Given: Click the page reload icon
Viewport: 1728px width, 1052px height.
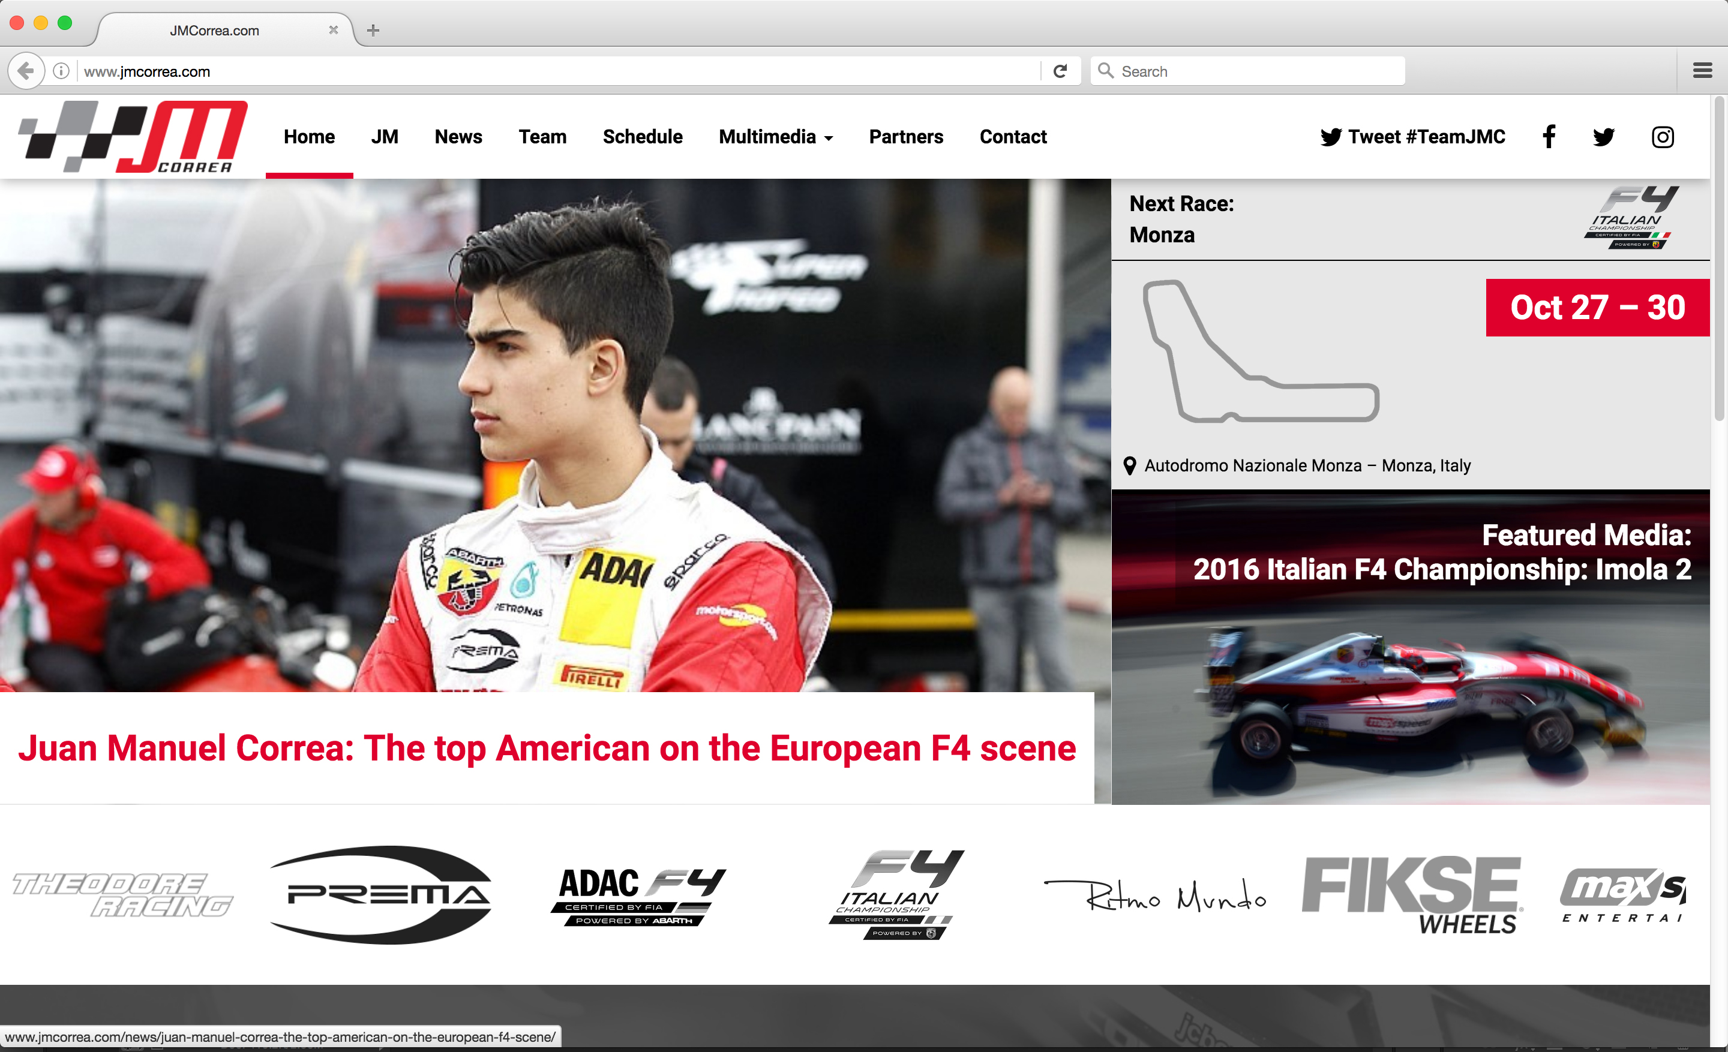Looking at the screenshot, I should pos(1060,71).
